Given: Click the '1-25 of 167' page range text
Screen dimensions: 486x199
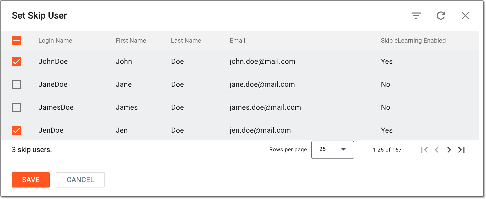Looking at the screenshot, I should click(387, 150).
